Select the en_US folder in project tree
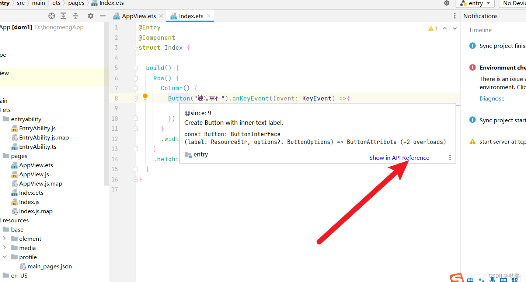 [19, 275]
